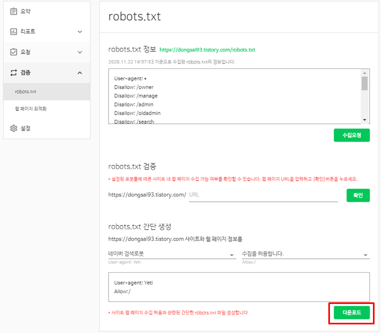This screenshot has height=333, width=381.
Task: Focus the URL input field
Action: (263, 195)
